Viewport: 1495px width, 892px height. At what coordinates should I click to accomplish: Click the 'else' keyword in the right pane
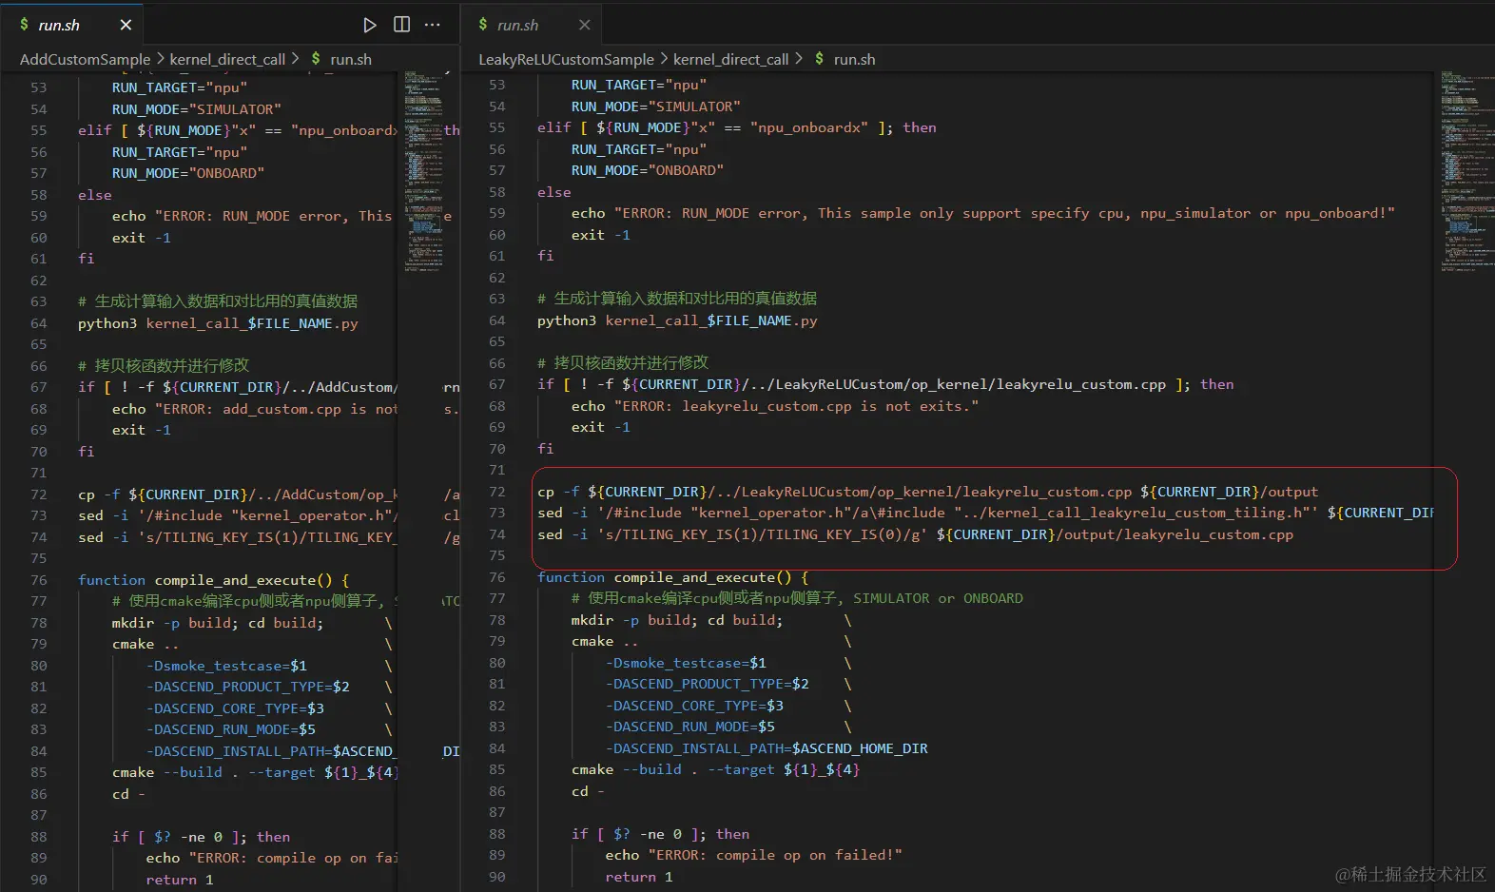point(553,192)
